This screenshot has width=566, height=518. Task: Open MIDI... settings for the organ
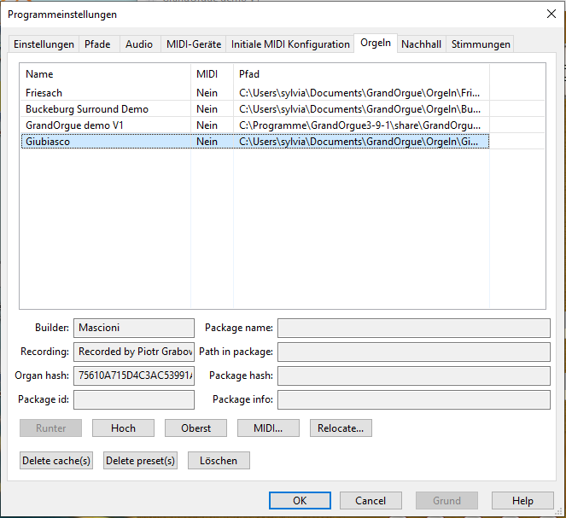point(268,428)
